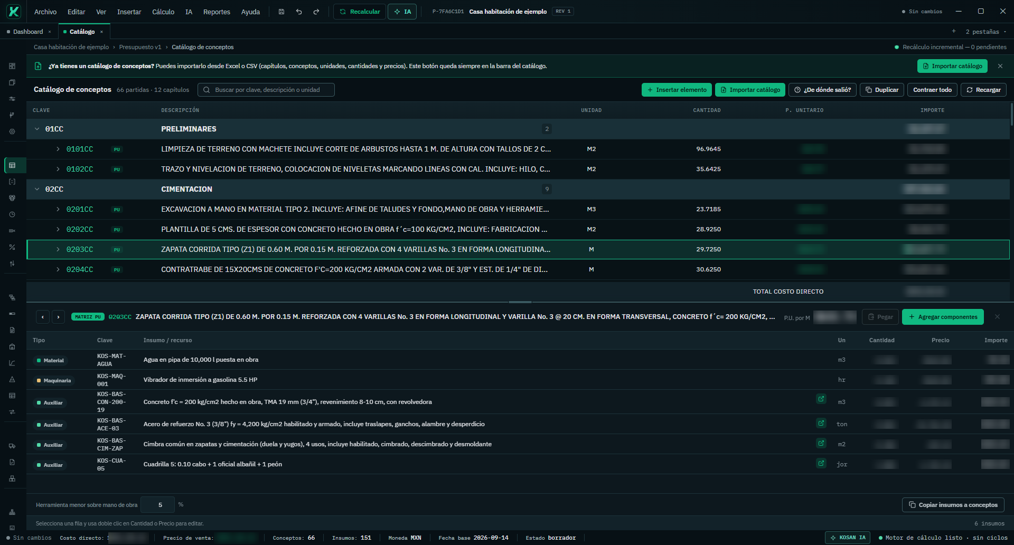The height and width of the screenshot is (545, 1014).
Task: Click the undo arrow icon
Action: pyautogui.click(x=299, y=12)
